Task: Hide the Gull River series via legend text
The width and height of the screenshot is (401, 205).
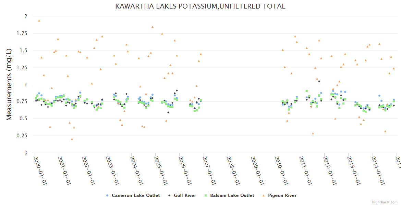Action: coord(185,195)
